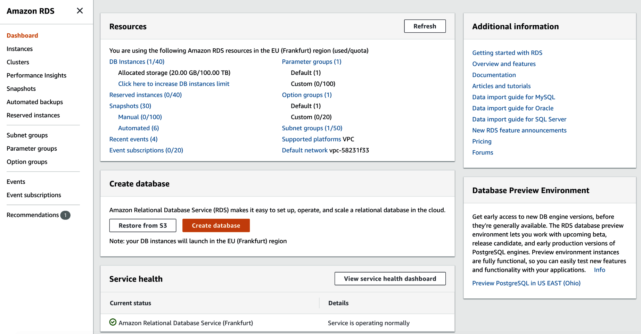Image resolution: width=641 pixels, height=334 pixels.
Task: Open the Forums link
Action: pos(482,152)
